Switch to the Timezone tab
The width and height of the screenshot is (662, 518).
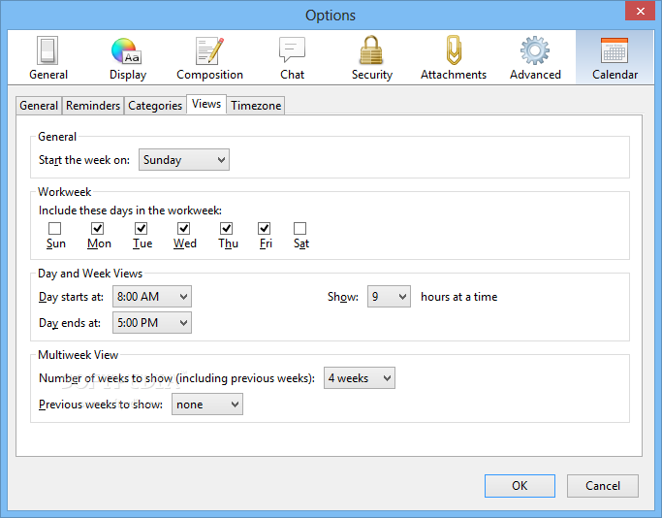point(256,105)
